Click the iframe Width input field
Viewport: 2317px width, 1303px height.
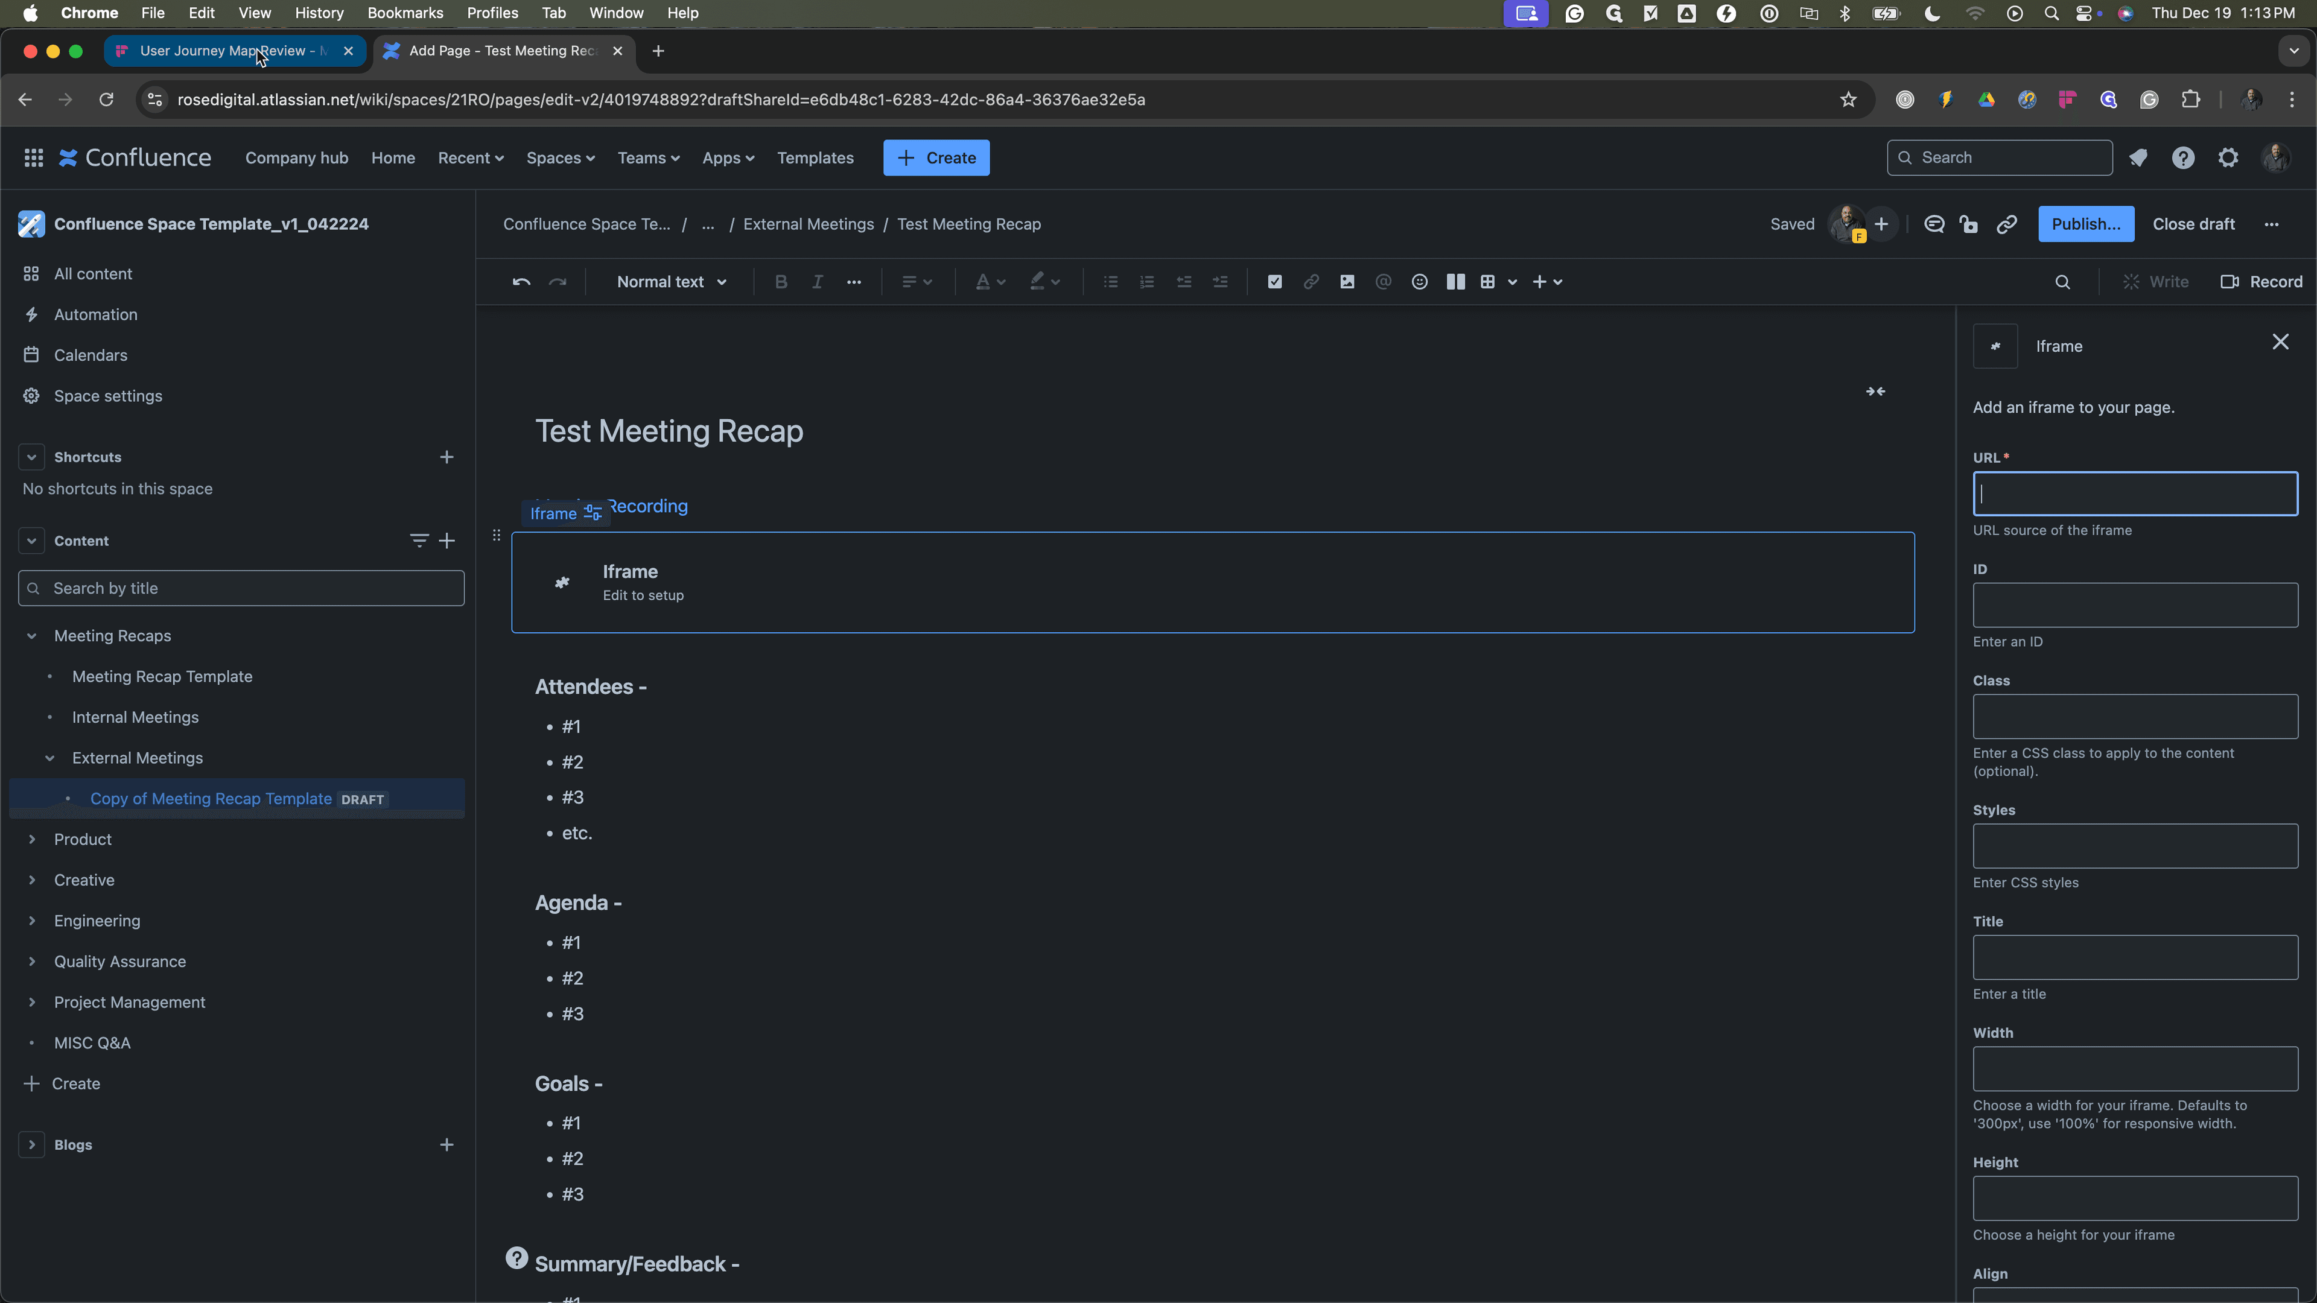pyautogui.click(x=2135, y=1069)
